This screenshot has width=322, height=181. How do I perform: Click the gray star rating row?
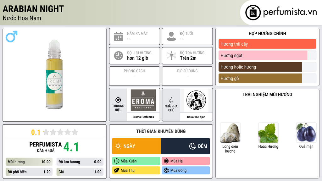coord(60,132)
